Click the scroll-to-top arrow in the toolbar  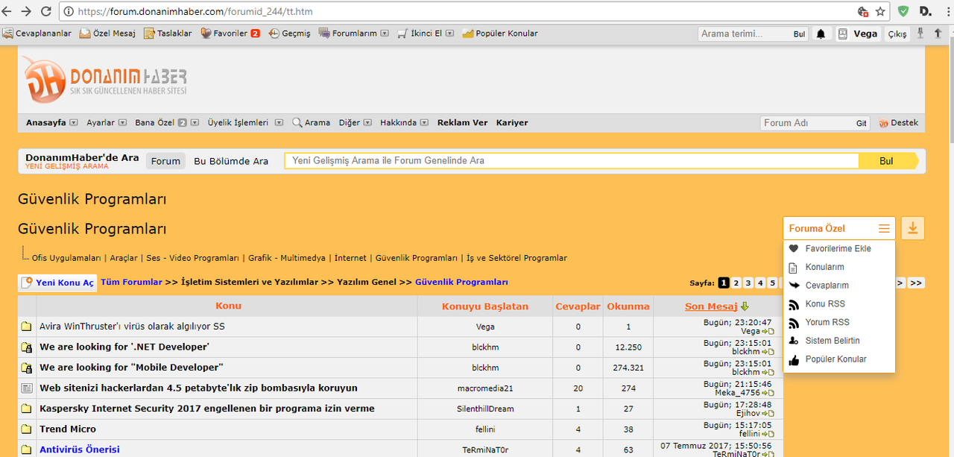click(x=938, y=33)
